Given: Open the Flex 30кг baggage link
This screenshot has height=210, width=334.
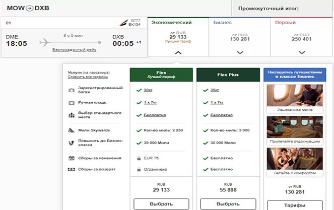Looking at the screenshot, I should tap(148, 90).
